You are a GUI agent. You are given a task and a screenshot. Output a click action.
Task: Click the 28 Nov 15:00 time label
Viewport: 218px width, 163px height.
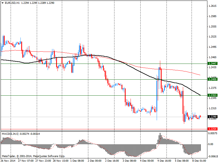click(60, 161)
